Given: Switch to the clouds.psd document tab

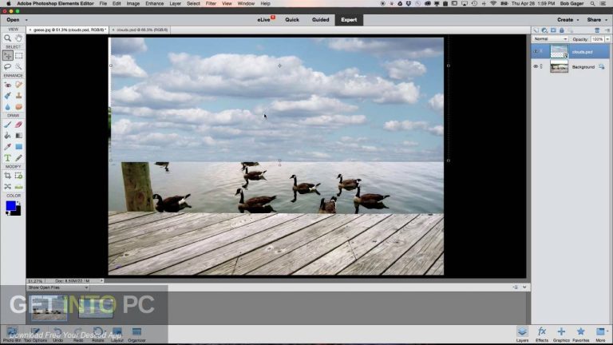Looking at the screenshot, I should pyautogui.click(x=141, y=30).
